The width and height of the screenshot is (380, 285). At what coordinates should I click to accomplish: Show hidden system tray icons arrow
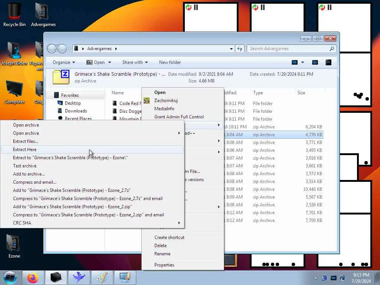point(315,278)
